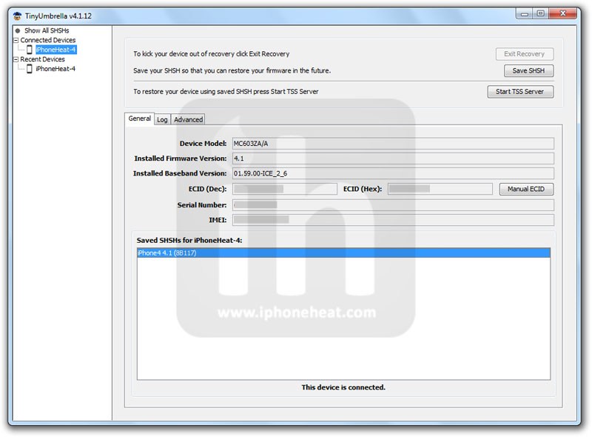Viewport: 592px width, 437px height.
Task: Click the Serial Number field
Action: pyautogui.click(x=393, y=205)
